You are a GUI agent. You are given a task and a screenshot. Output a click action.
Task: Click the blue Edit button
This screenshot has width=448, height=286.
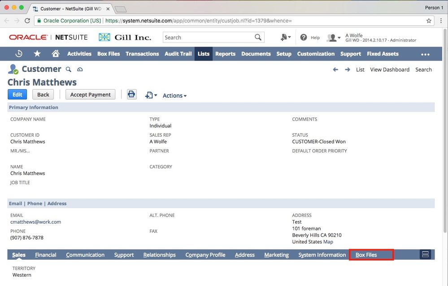(17, 95)
